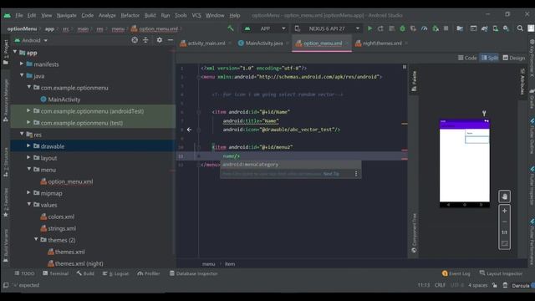Click the 4 spaces indent indicator
The height and width of the screenshot is (301, 535).
pyautogui.click(x=477, y=285)
